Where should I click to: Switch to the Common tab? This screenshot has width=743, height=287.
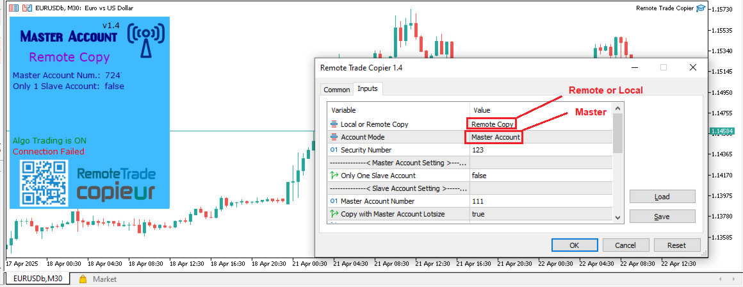tap(336, 90)
